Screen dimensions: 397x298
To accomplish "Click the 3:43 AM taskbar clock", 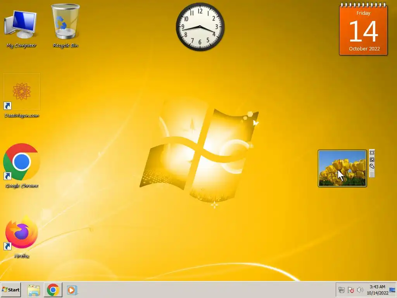I will pyautogui.click(x=377, y=287).
